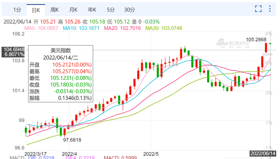Switch to the 年K yearly tab

[92, 10]
